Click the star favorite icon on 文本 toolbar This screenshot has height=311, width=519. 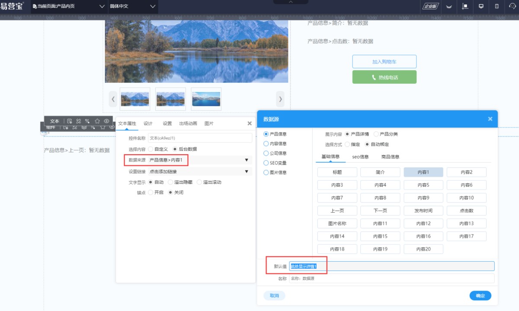point(97,121)
